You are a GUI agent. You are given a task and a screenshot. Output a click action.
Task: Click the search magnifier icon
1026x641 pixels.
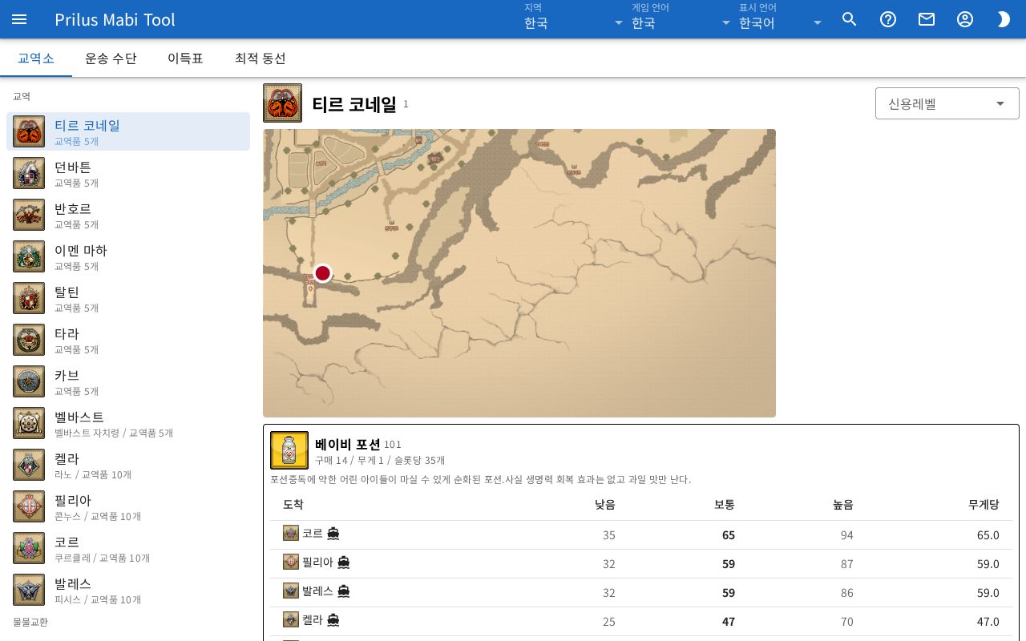tap(850, 19)
